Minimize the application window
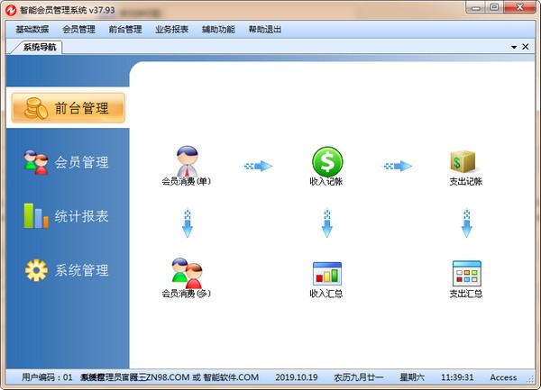The image size is (541, 390). (476, 7)
